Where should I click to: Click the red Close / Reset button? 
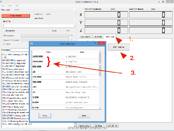16,16
